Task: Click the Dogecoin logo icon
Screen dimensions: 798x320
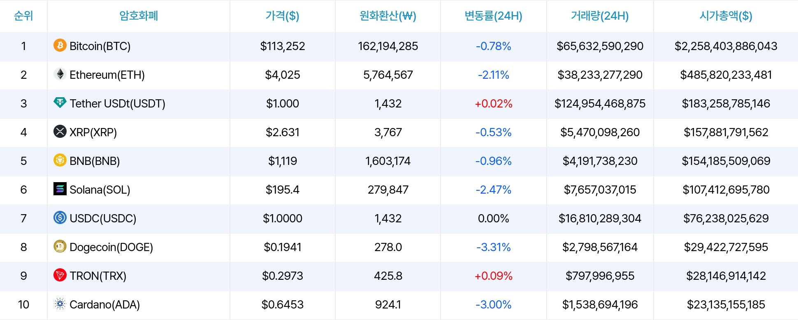Action: [x=60, y=246]
